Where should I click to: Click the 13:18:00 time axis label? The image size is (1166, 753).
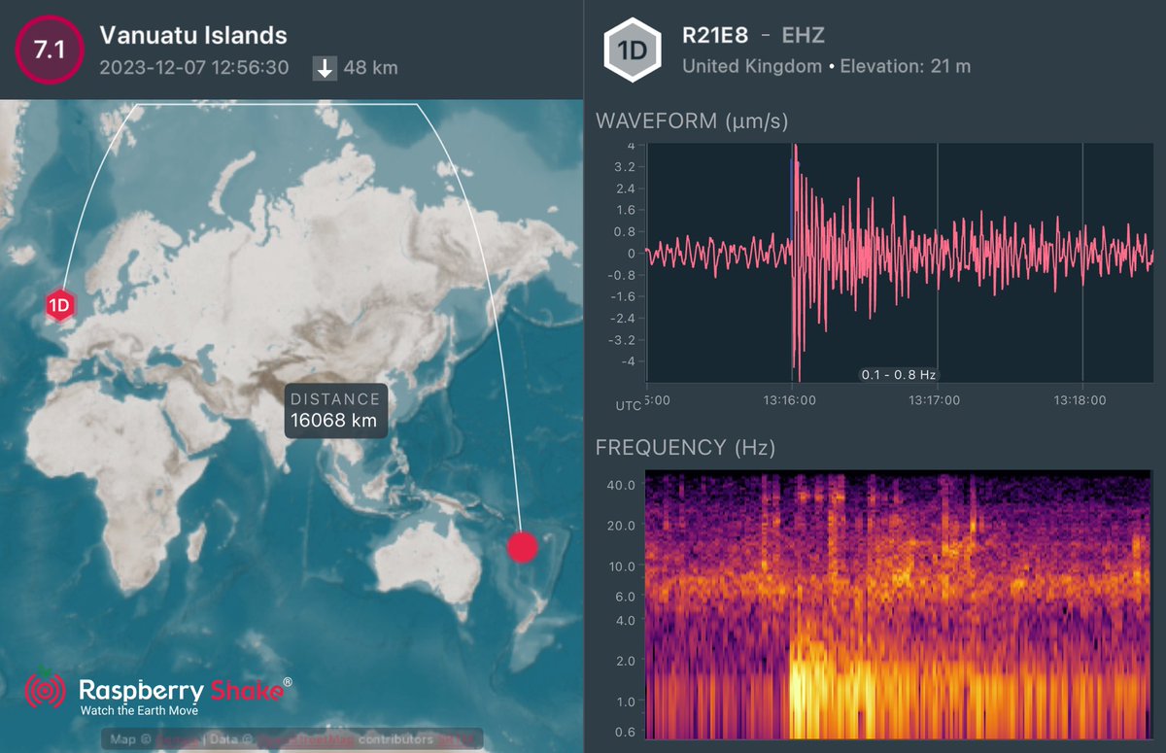tap(1080, 399)
